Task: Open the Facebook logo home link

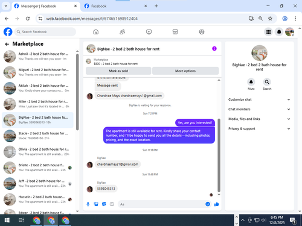Action: point(8,32)
